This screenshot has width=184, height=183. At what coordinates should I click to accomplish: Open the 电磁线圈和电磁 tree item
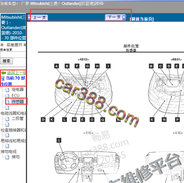13,113
